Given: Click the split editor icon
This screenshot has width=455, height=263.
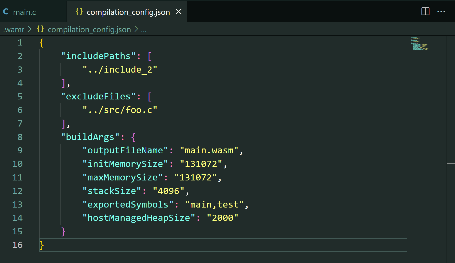Looking at the screenshot, I should 425,11.
